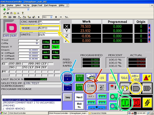Open the BeCAM application button

coord(91,78)
